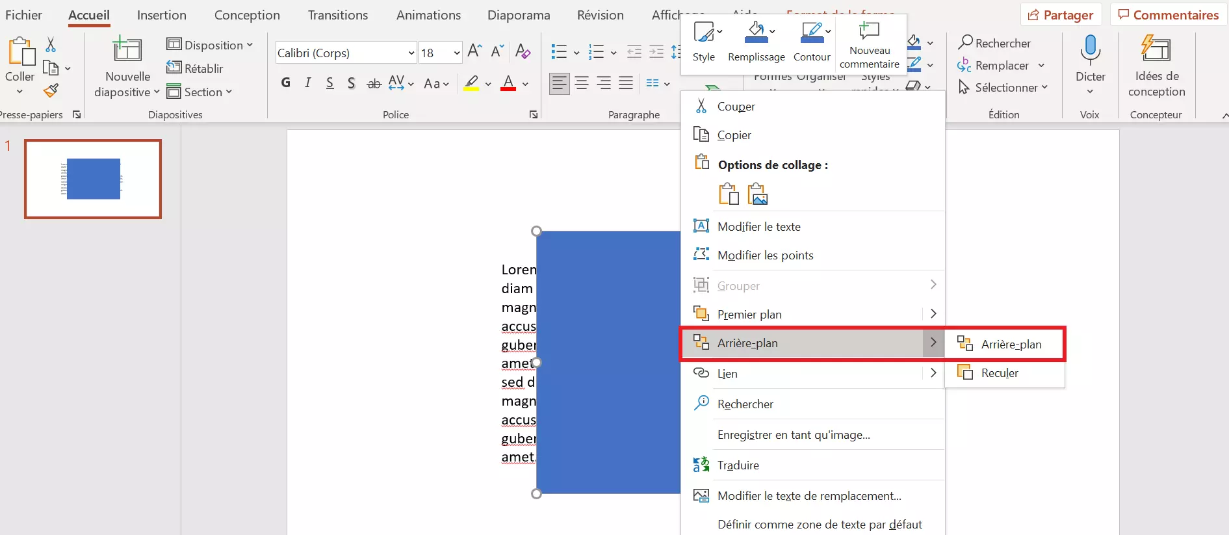Screen dimensions: 1229x535
Task: Switch to Révision tab
Action: coord(601,15)
